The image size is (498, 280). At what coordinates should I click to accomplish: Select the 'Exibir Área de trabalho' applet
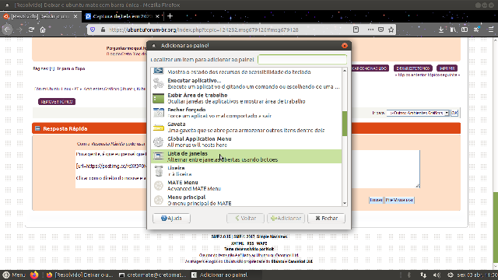(x=247, y=98)
